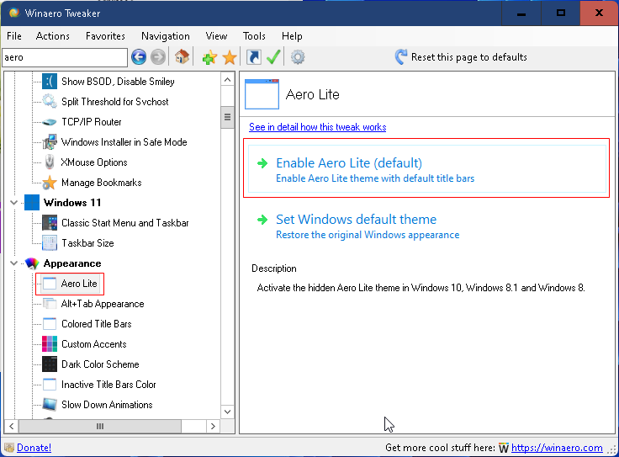The image size is (619, 457).
Task: Open the https://winaero.com link
Action: click(x=557, y=448)
